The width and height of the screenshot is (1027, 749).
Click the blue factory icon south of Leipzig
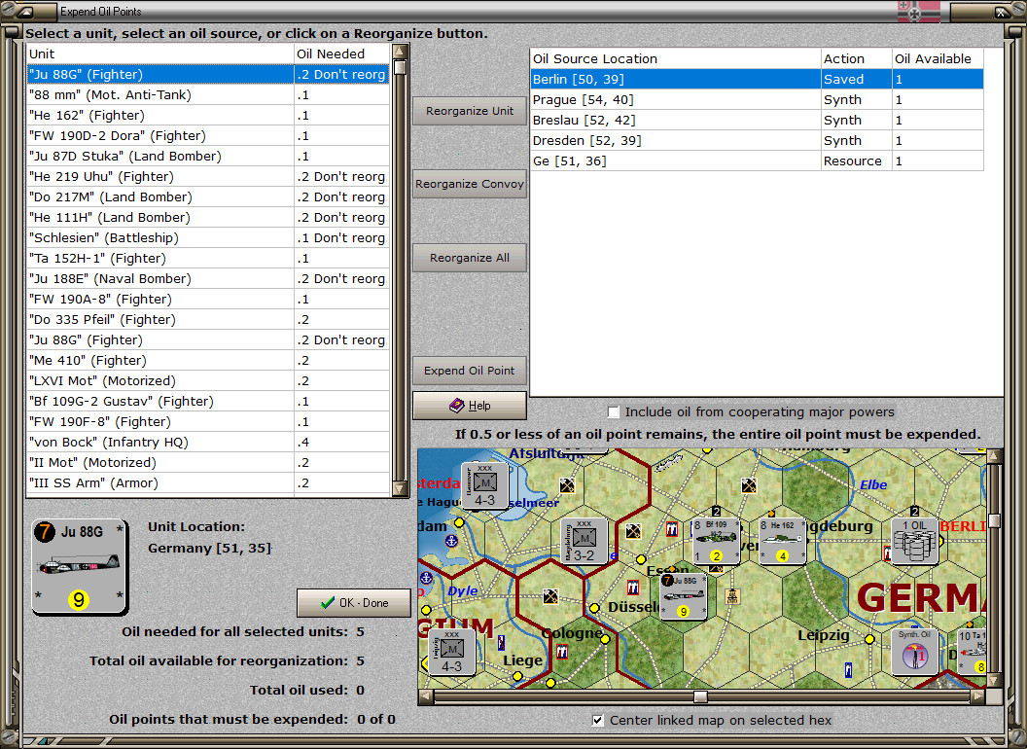848,670
